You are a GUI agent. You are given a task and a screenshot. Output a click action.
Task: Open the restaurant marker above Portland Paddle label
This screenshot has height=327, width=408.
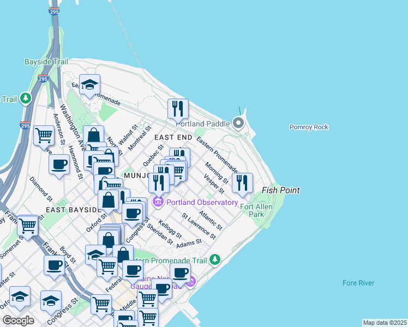[x=178, y=110]
